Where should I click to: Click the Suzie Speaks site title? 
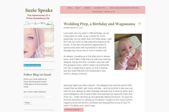click(x=39, y=10)
